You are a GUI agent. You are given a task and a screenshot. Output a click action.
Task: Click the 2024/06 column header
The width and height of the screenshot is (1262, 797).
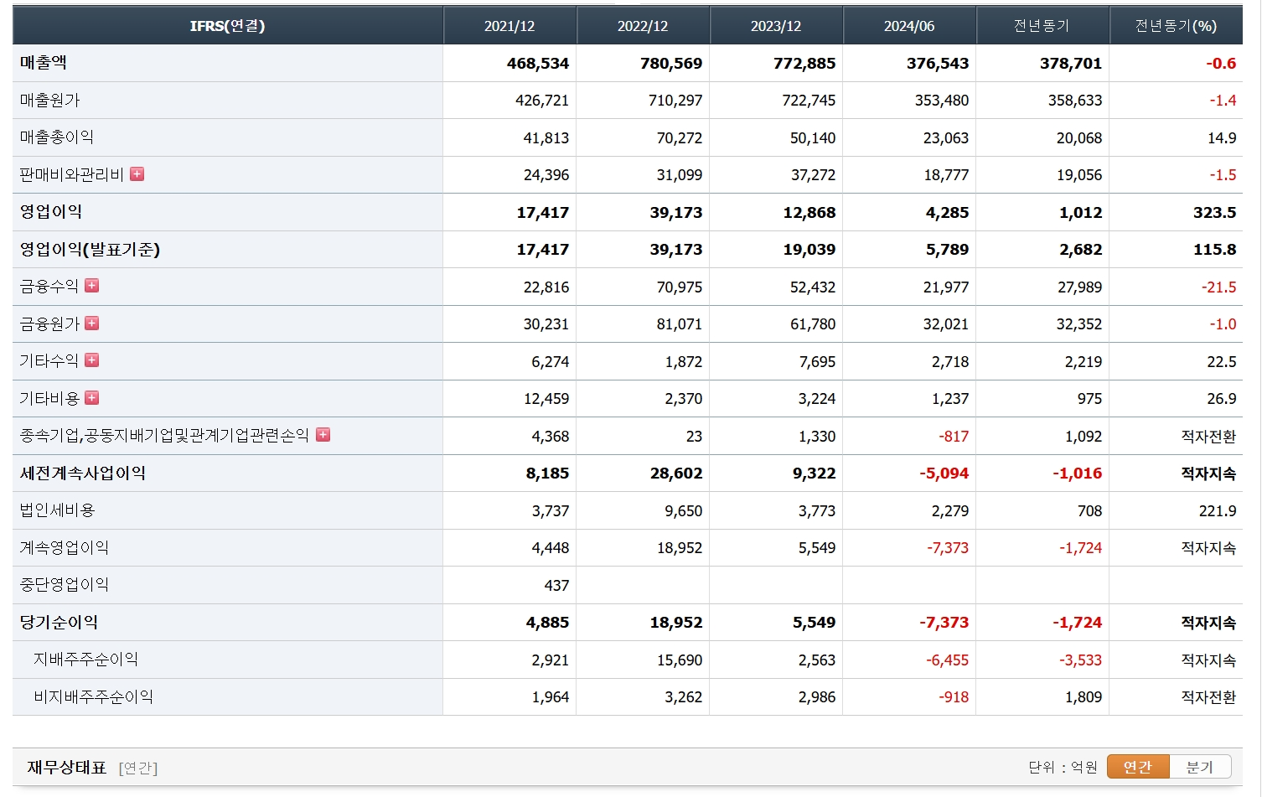coord(909,26)
